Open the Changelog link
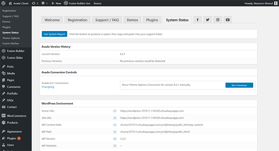Image resolution: width=279 pixels, height=151 pixels. 48,87
